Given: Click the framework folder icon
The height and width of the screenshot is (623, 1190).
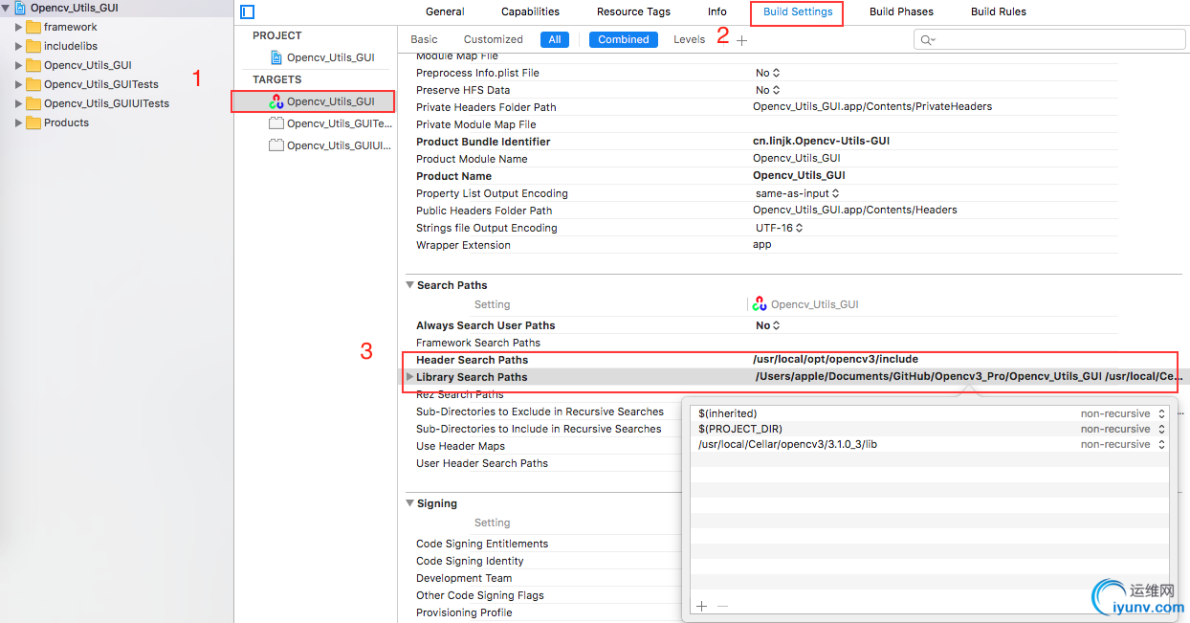Looking at the screenshot, I should click(33, 27).
